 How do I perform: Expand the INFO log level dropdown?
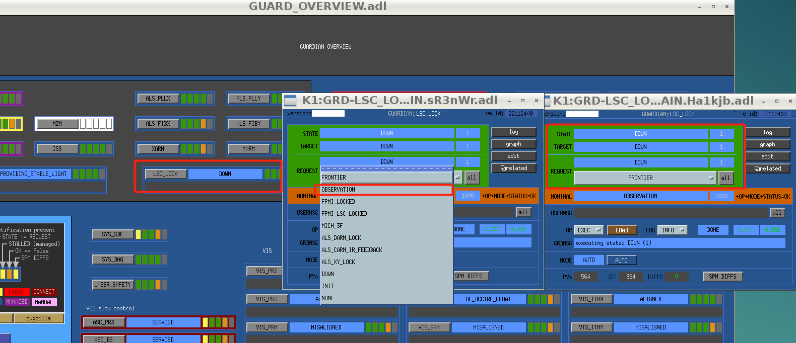673,230
